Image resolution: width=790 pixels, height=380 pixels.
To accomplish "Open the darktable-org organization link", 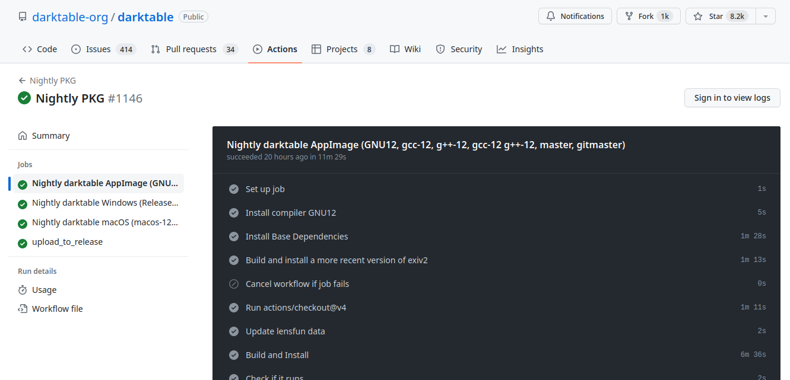I will [x=70, y=17].
